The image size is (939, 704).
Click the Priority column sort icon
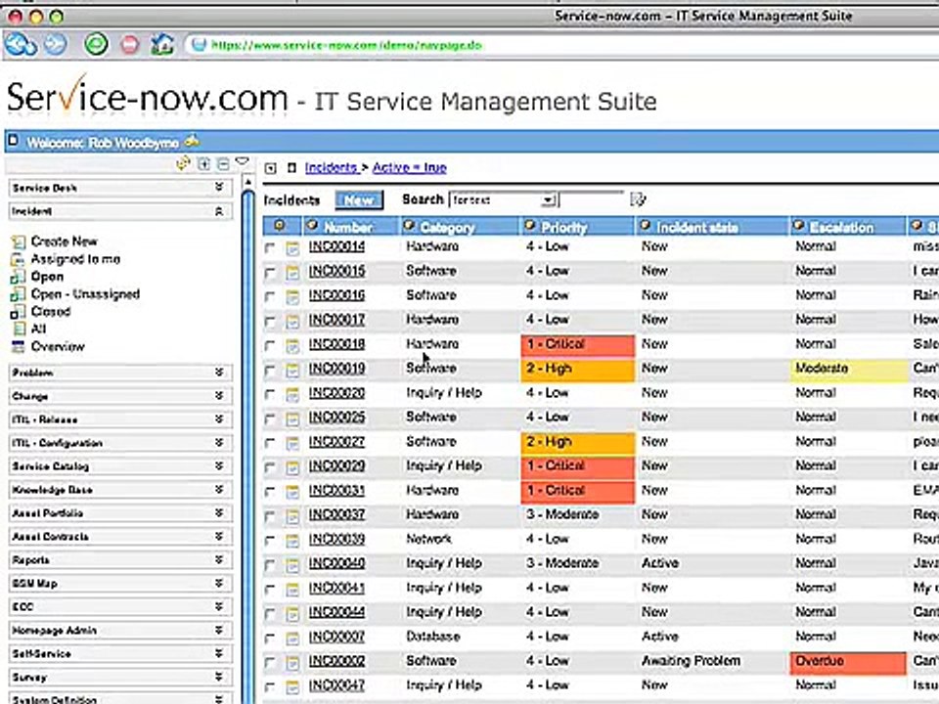(530, 226)
